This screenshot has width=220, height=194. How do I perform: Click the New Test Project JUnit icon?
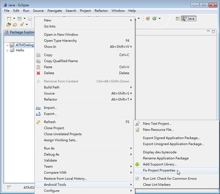tap(137, 124)
